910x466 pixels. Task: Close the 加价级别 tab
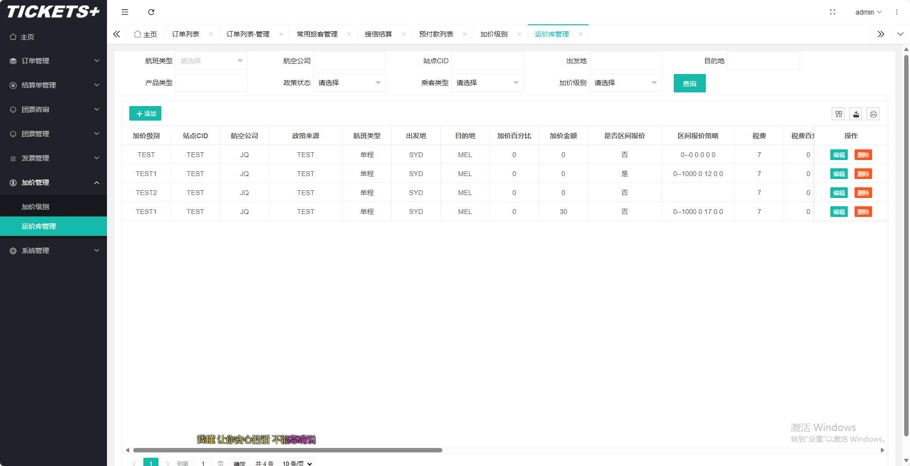click(x=519, y=34)
